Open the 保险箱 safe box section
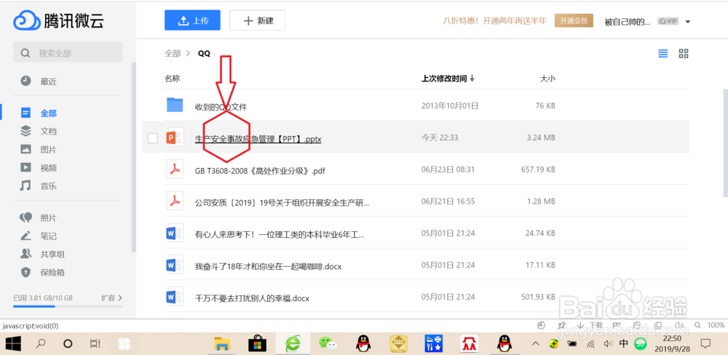Image resolution: width=728 pixels, height=355 pixels. point(52,272)
